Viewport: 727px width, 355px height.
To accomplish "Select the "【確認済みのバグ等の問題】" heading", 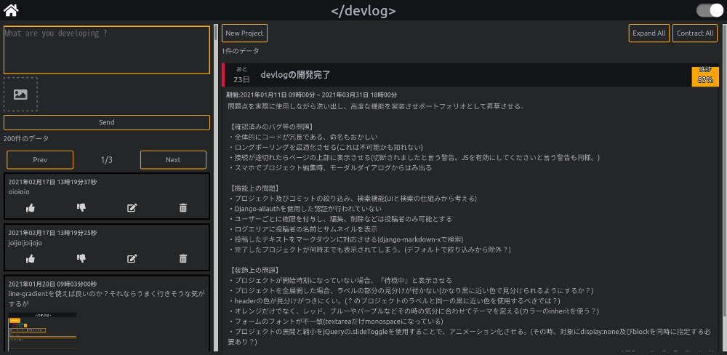I will [272, 127].
